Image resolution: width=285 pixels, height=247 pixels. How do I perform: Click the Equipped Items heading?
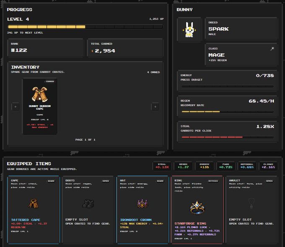(29, 164)
